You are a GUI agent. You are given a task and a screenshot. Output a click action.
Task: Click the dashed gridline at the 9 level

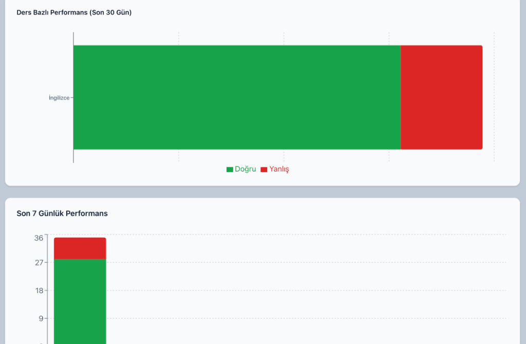[x=308, y=318]
